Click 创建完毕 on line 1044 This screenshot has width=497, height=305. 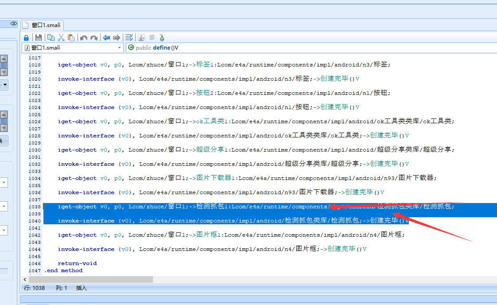pos(341,249)
